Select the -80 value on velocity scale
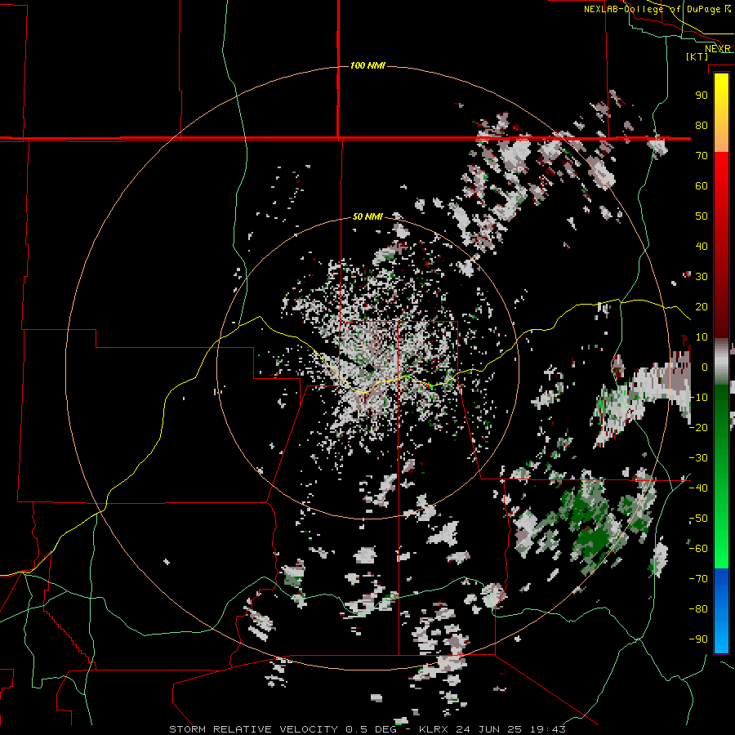 (698, 609)
